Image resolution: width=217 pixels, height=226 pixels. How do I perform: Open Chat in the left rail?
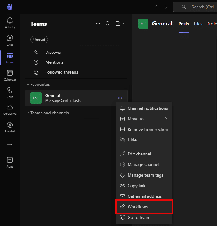point(10,40)
